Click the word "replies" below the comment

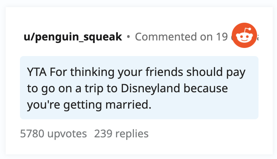point(132,134)
